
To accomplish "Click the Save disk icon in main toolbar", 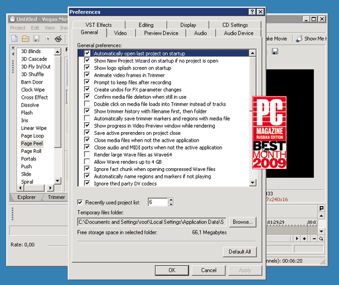I will pyautogui.click(x=37, y=39).
